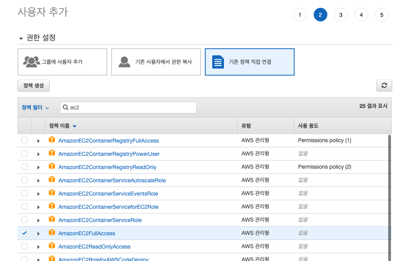Viewport: 405px width, 261px height.
Task: Expand AmazonEC2ContainerRegistryPowerUser policy details
Action: 38,154
